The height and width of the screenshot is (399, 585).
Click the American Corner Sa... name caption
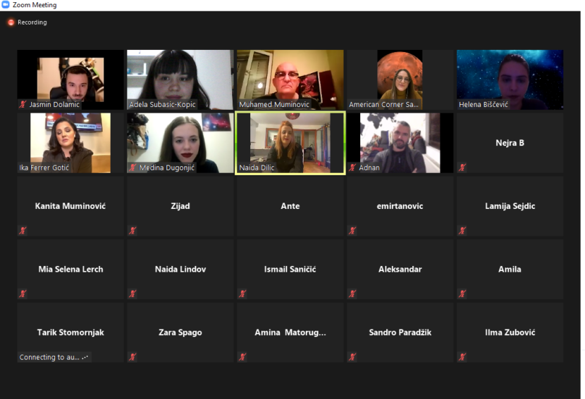click(383, 104)
